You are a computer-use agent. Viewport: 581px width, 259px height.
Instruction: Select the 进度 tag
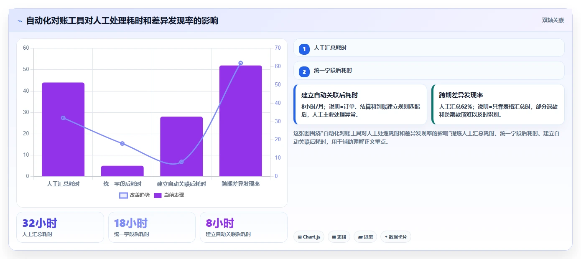[x=365, y=237]
